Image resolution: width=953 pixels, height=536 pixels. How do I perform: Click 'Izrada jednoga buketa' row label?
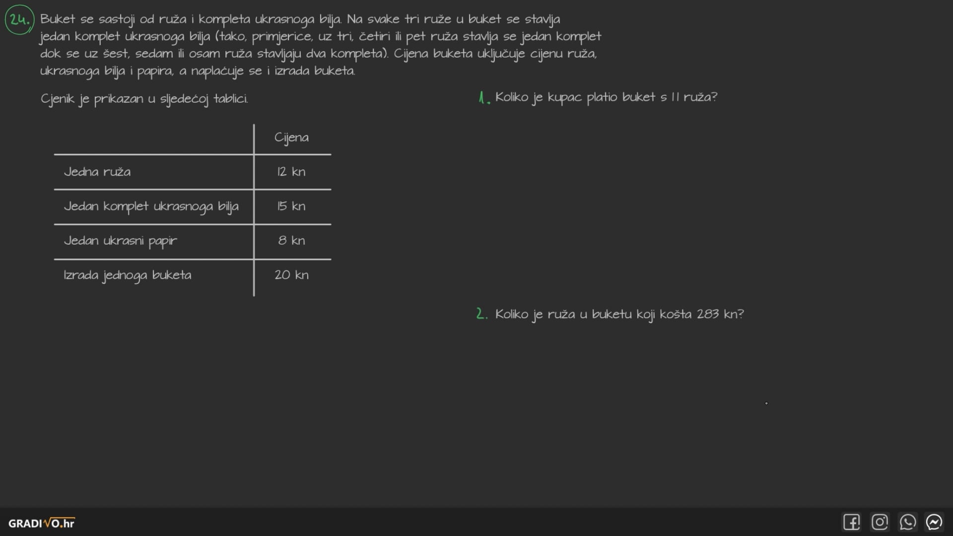[127, 275]
